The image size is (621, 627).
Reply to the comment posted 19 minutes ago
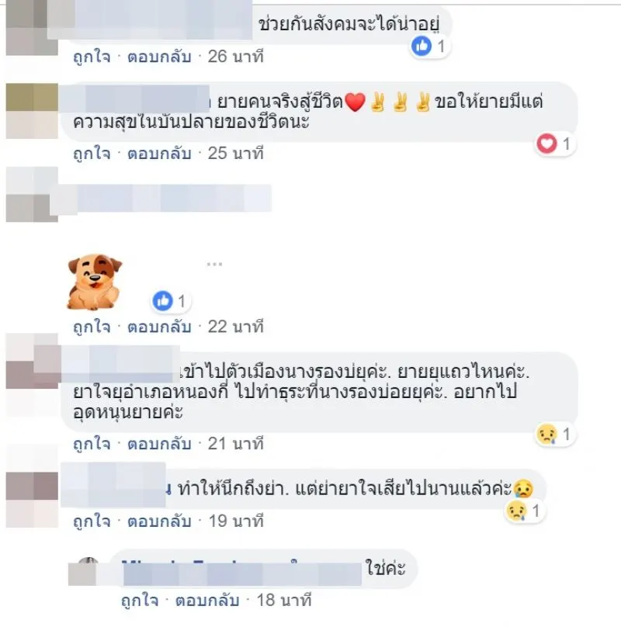[159, 521]
